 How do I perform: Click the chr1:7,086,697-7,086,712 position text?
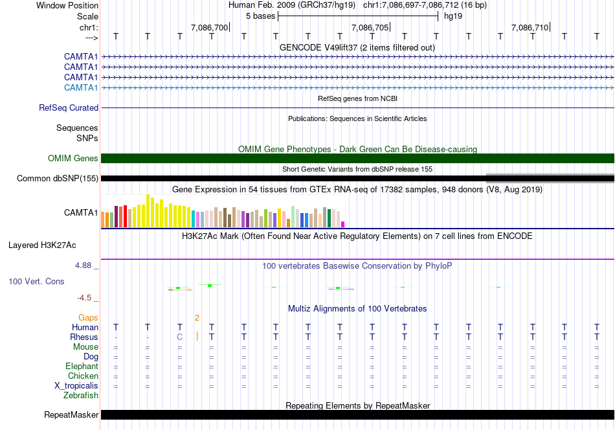click(425, 5)
